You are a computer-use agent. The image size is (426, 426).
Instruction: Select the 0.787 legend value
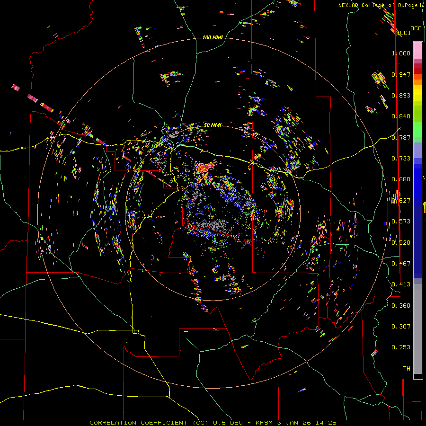401,137
